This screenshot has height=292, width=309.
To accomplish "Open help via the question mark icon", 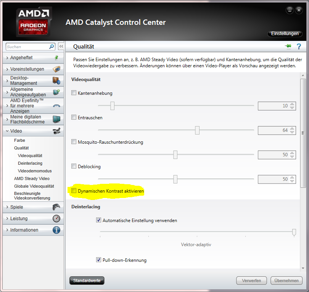I will point(299,46).
